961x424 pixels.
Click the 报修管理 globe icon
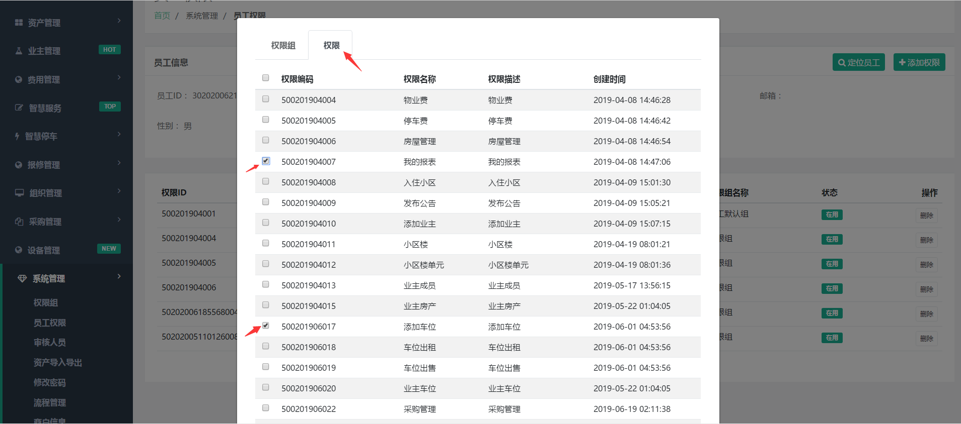(x=19, y=165)
